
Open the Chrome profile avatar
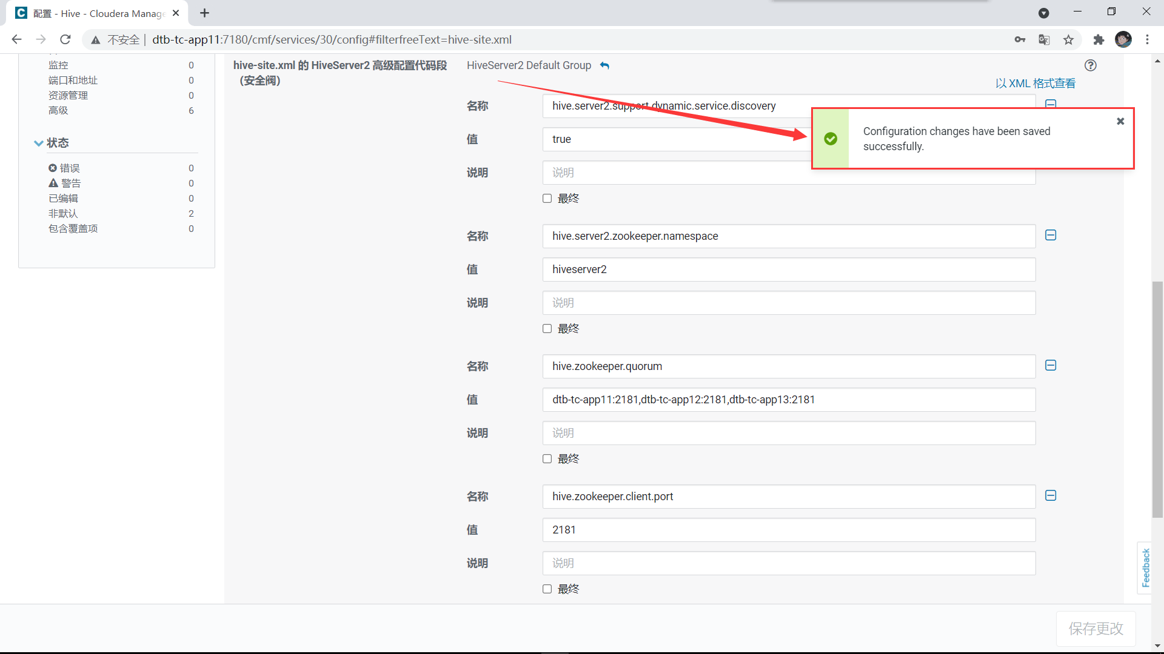coord(1123,39)
